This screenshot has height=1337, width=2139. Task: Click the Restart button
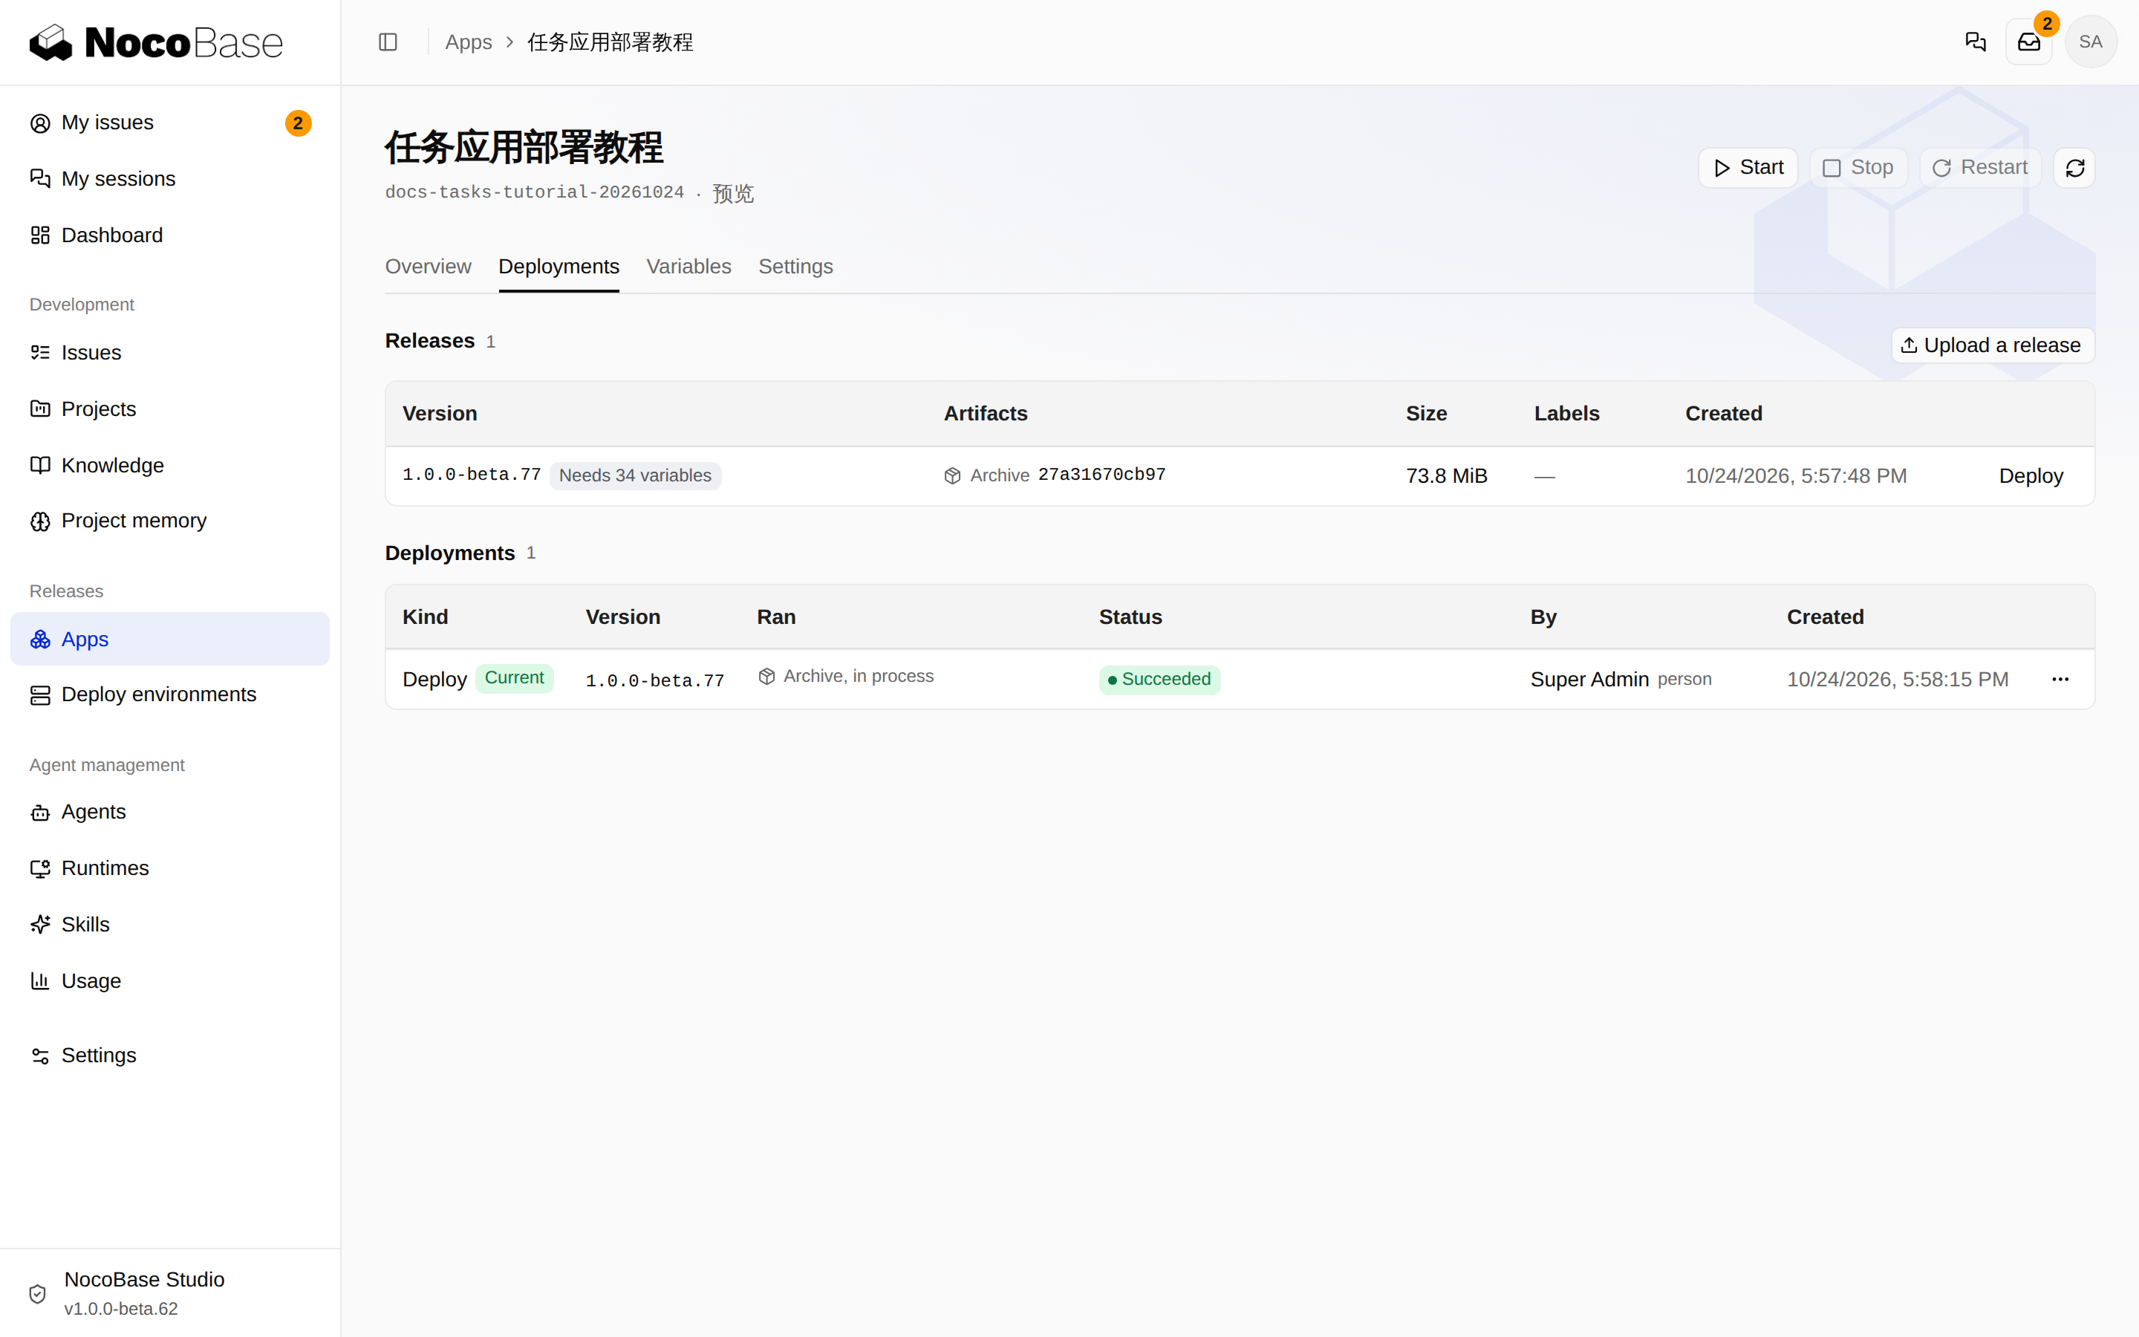coord(1980,168)
